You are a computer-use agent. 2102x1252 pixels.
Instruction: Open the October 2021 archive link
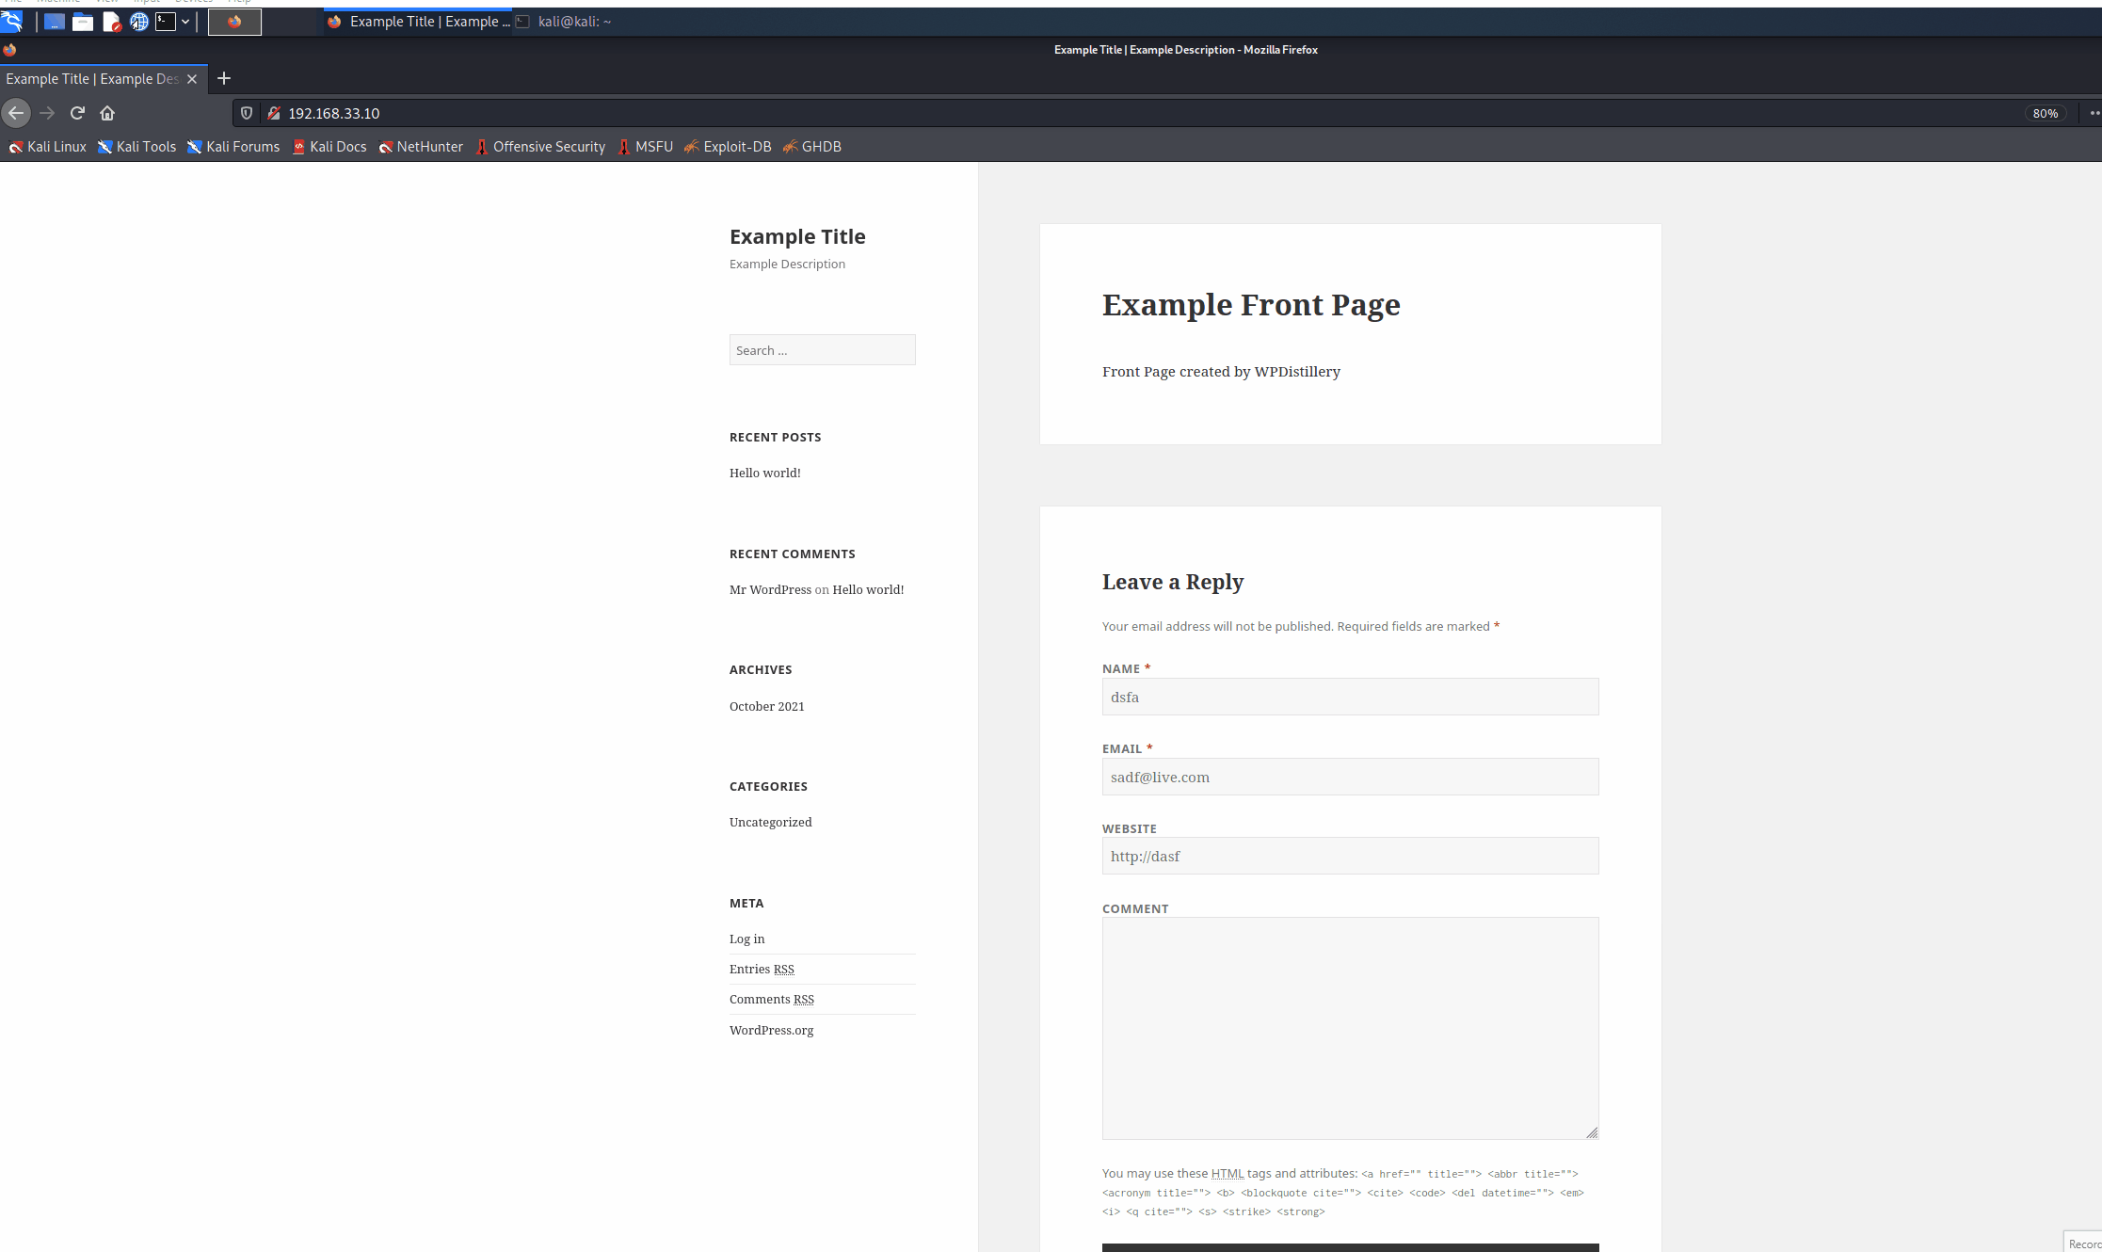click(x=766, y=706)
